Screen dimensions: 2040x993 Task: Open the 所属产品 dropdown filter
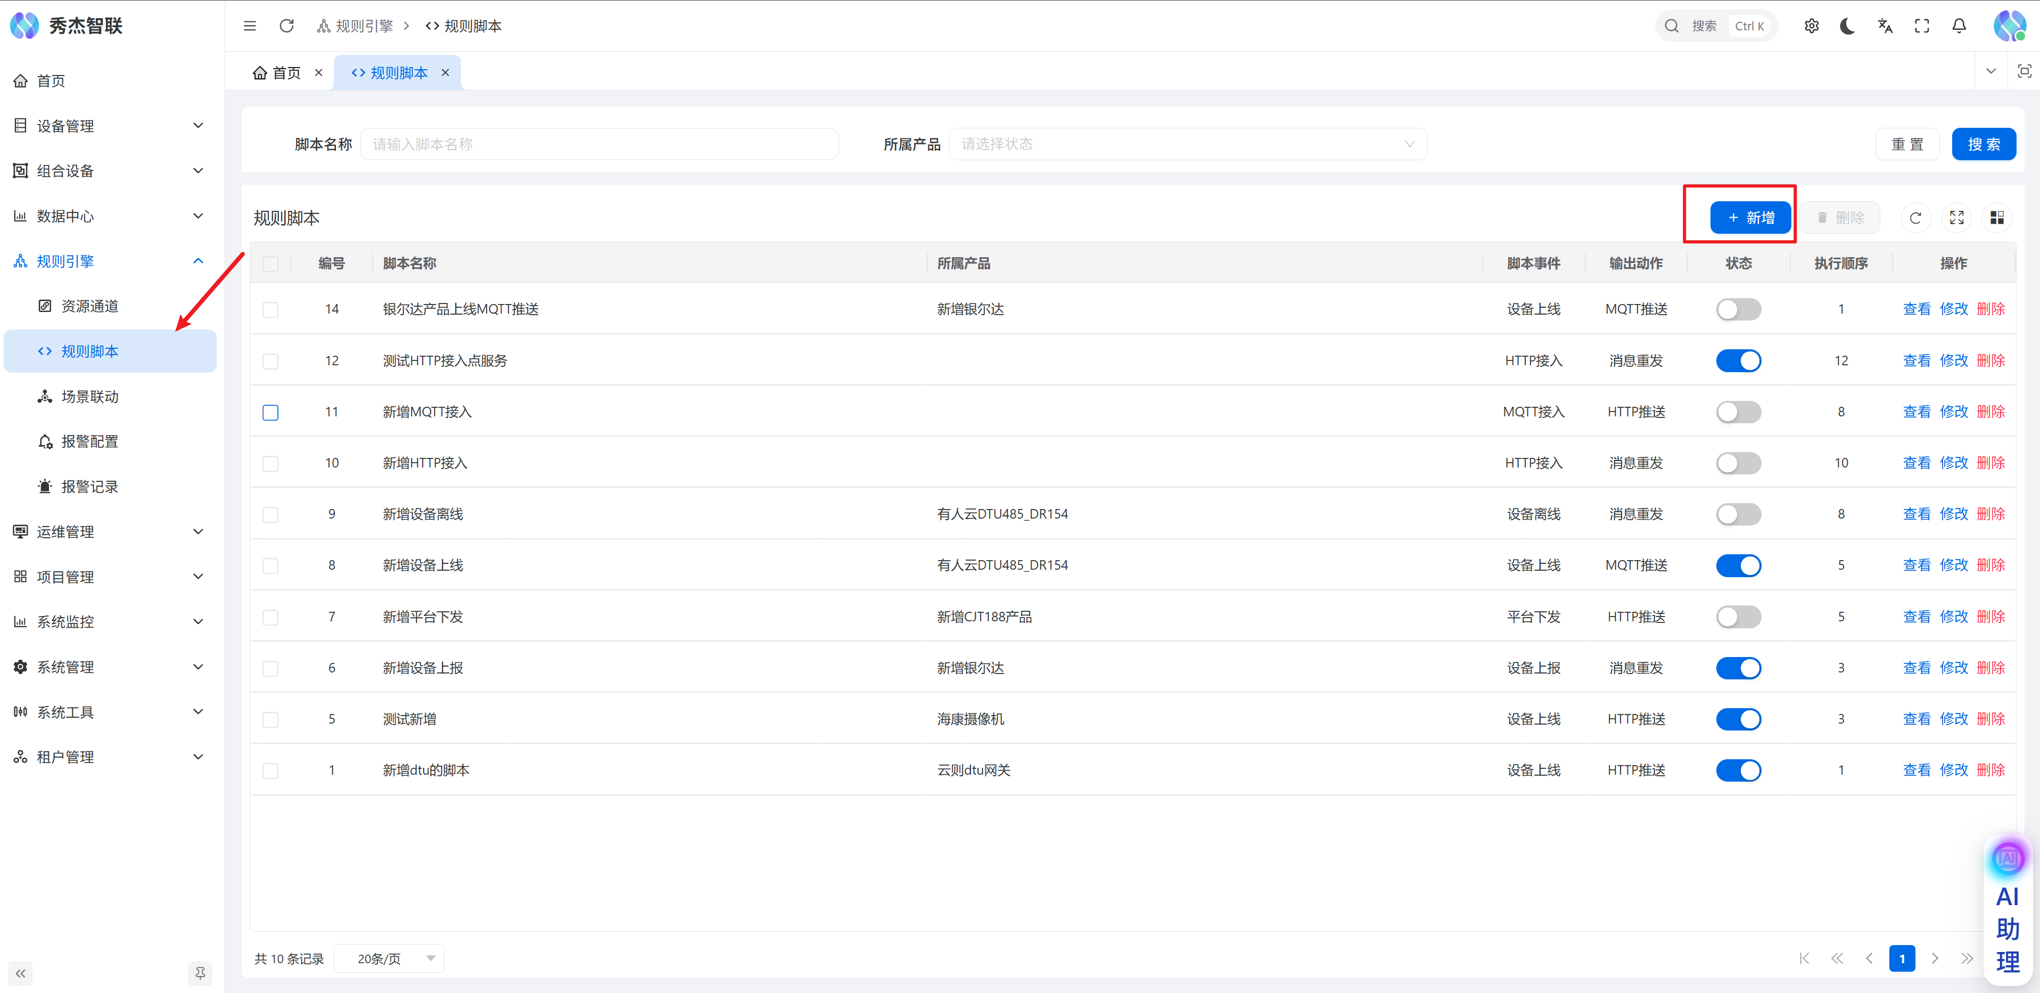coord(1187,144)
